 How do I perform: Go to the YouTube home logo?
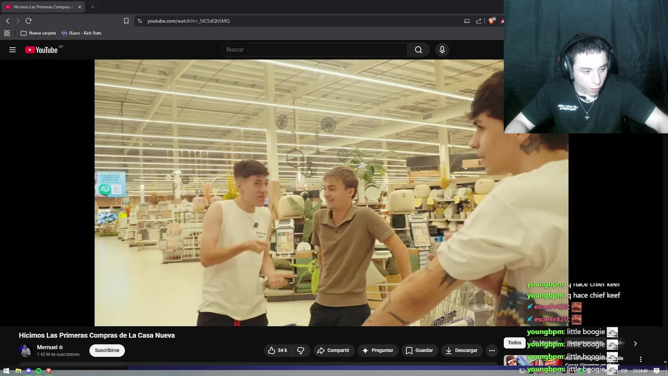[41, 50]
